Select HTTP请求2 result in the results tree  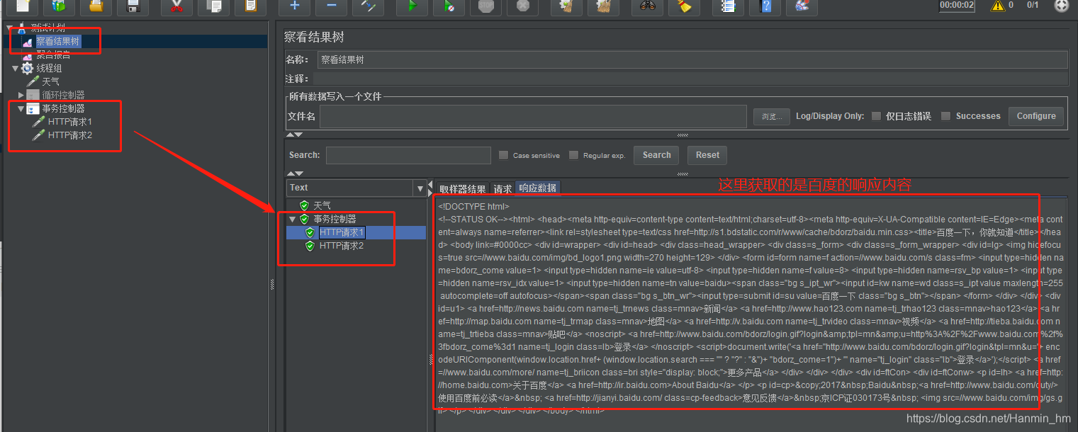pos(342,246)
